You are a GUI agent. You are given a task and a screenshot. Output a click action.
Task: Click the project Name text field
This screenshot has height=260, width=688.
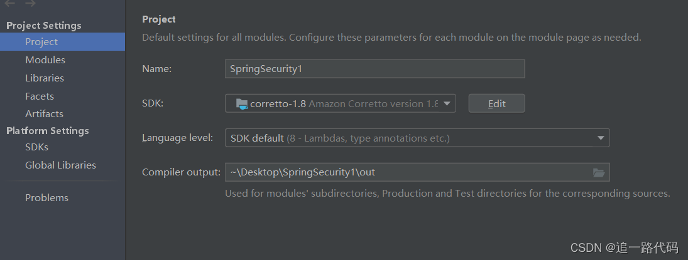(x=374, y=69)
